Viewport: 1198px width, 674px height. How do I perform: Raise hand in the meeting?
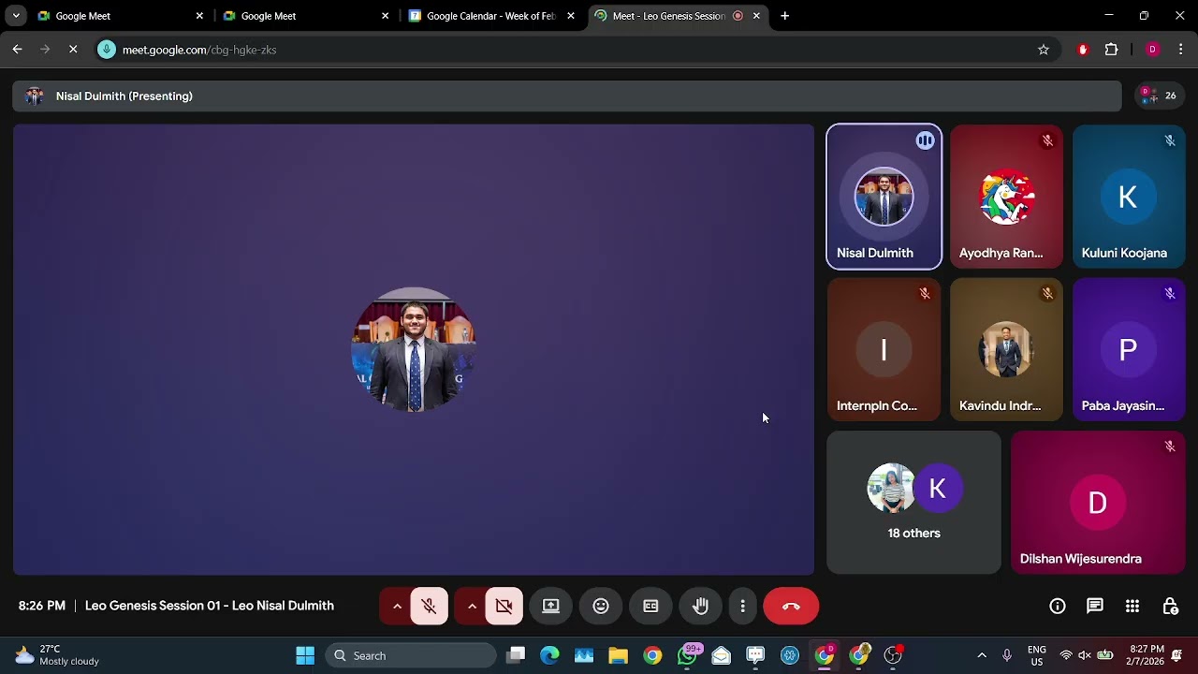(x=700, y=607)
